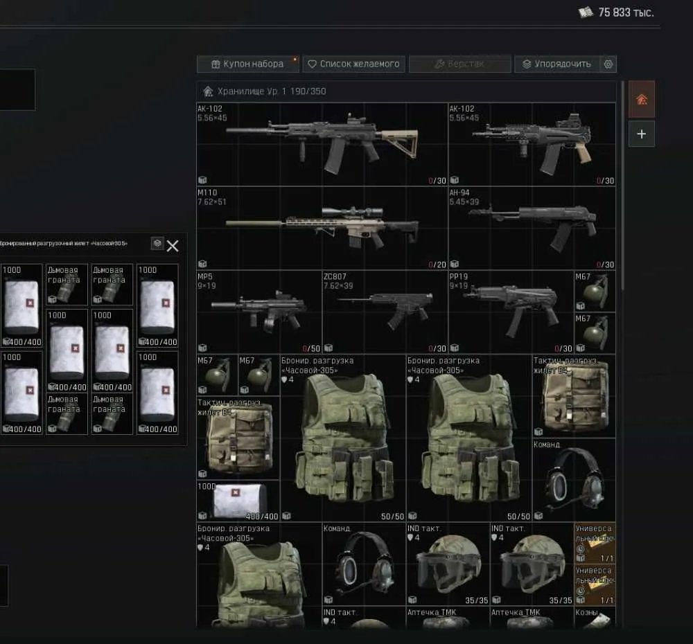This screenshot has width=693, height=644.
Task: Click the Упорядочить sort button
Action: 557,64
